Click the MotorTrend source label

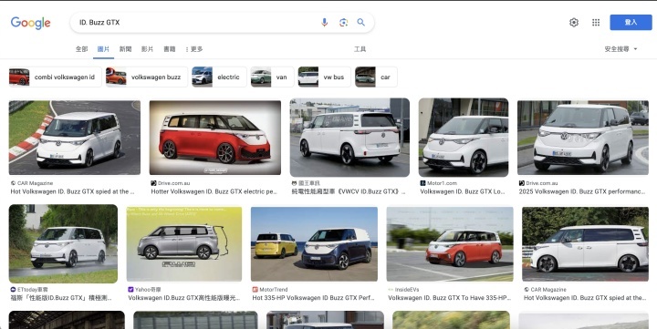coord(273,290)
